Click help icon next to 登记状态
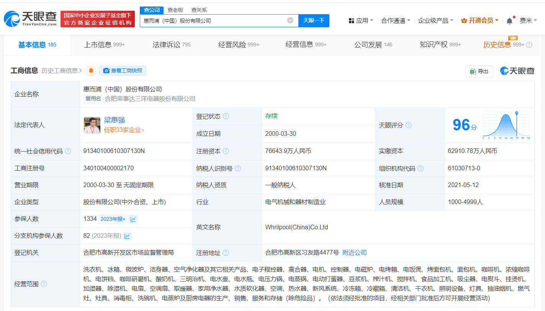 pyautogui.click(x=226, y=116)
